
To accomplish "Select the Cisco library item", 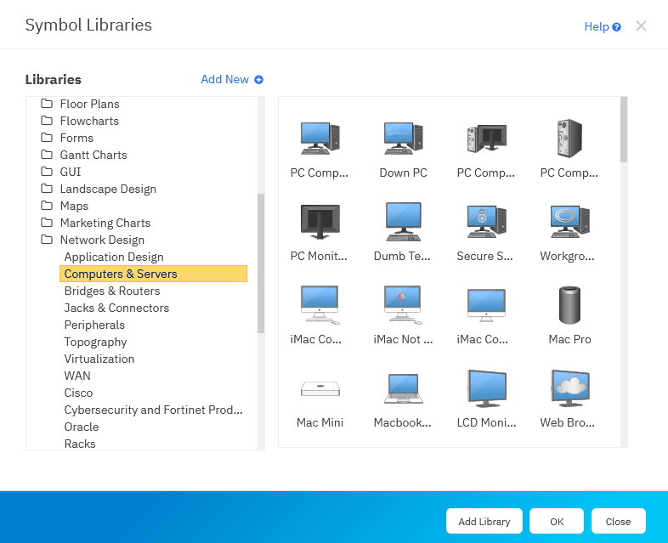I will point(78,393).
